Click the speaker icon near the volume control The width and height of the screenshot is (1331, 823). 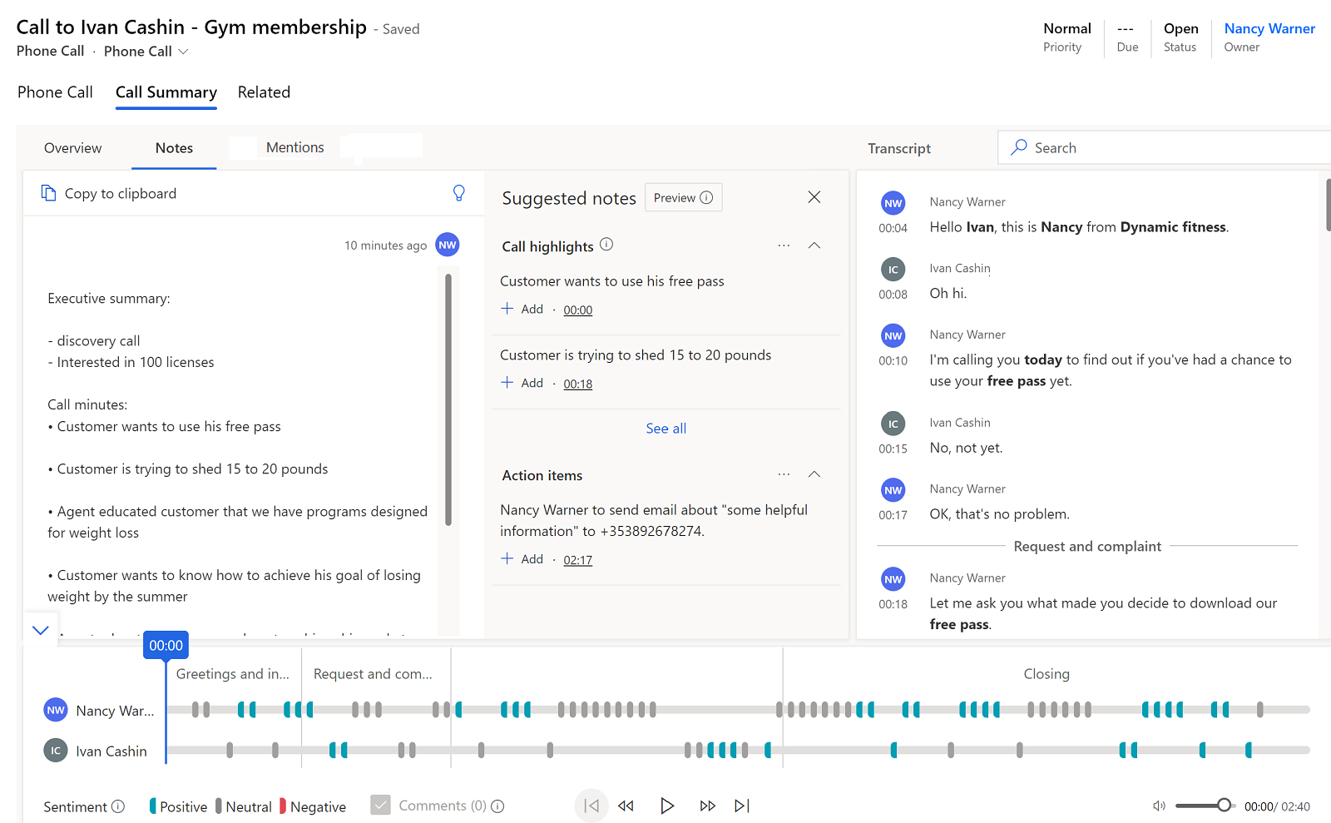click(x=1159, y=806)
